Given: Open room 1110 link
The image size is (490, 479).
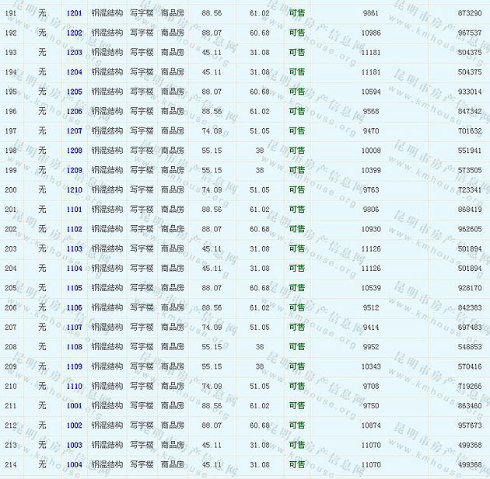Looking at the screenshot, I should [x=74, y=386].
